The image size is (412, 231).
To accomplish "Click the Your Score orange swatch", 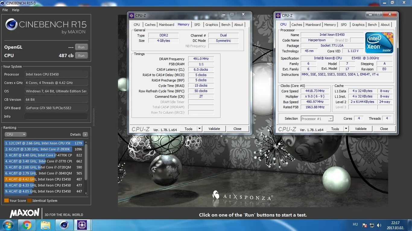I will click(6, 201).
